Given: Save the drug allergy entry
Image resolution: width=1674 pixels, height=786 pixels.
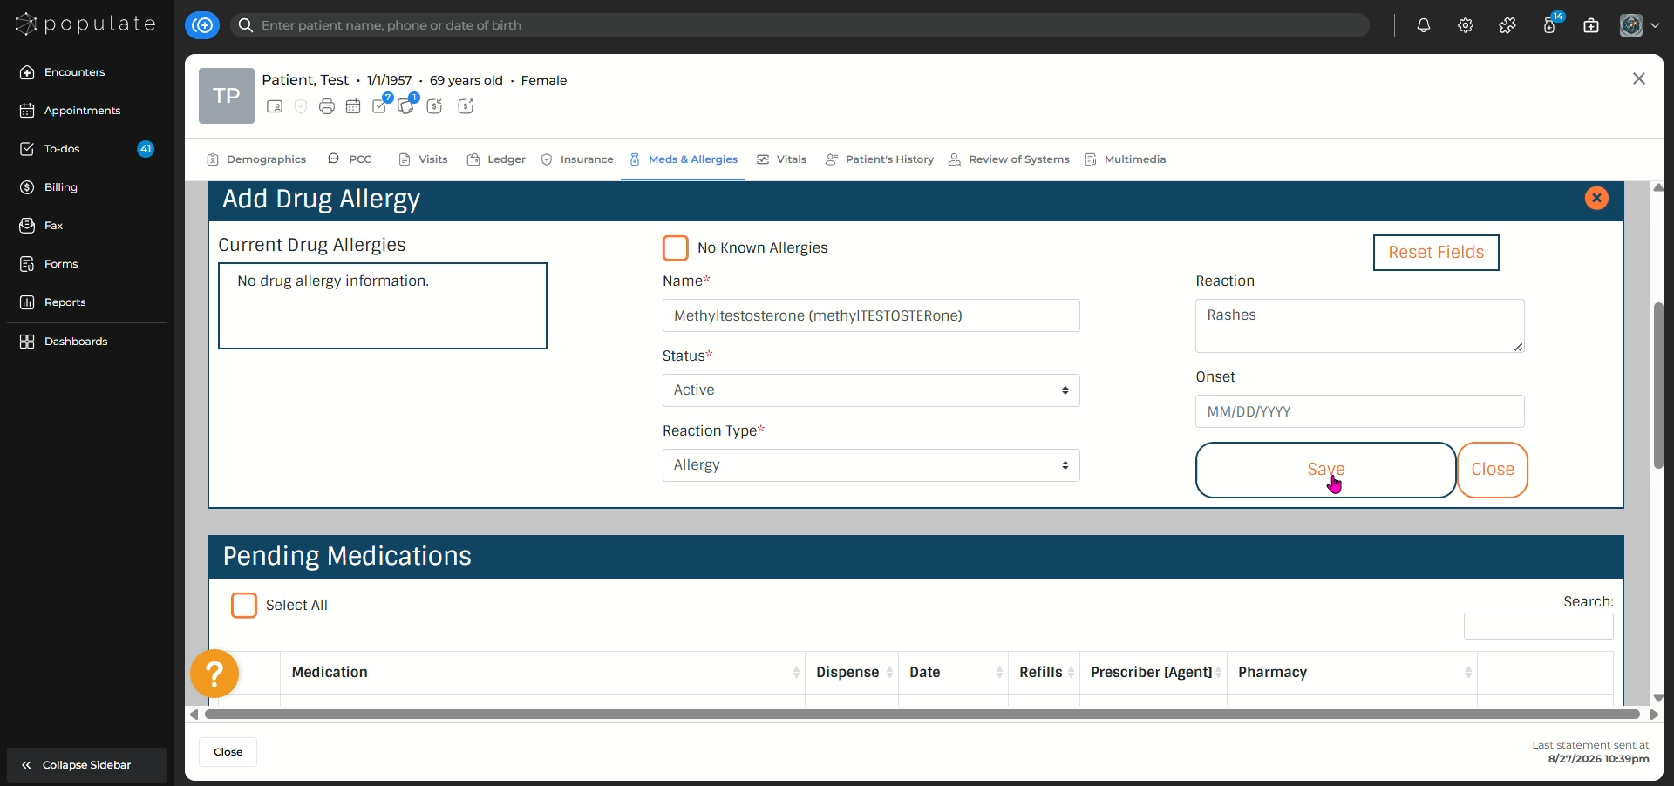Looking at the screenshot, I should pyautogui.click(x=1326, y=470).
